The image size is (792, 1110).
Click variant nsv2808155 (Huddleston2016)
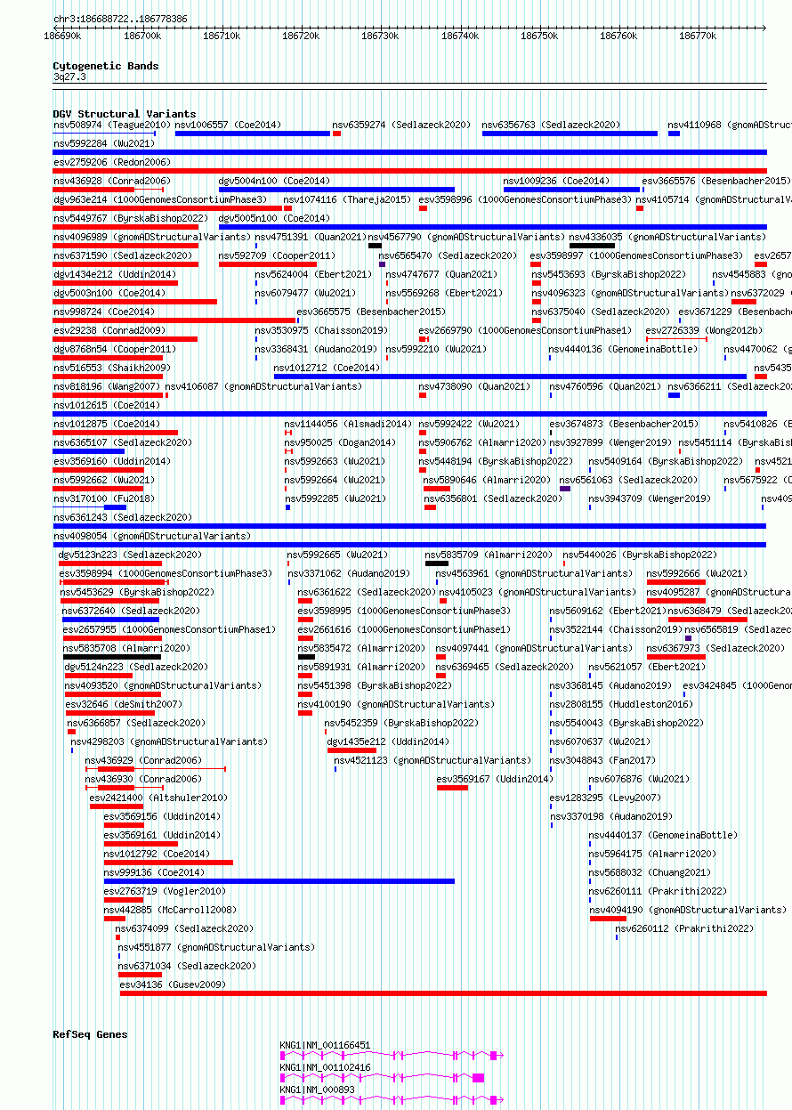pos(620,704)
